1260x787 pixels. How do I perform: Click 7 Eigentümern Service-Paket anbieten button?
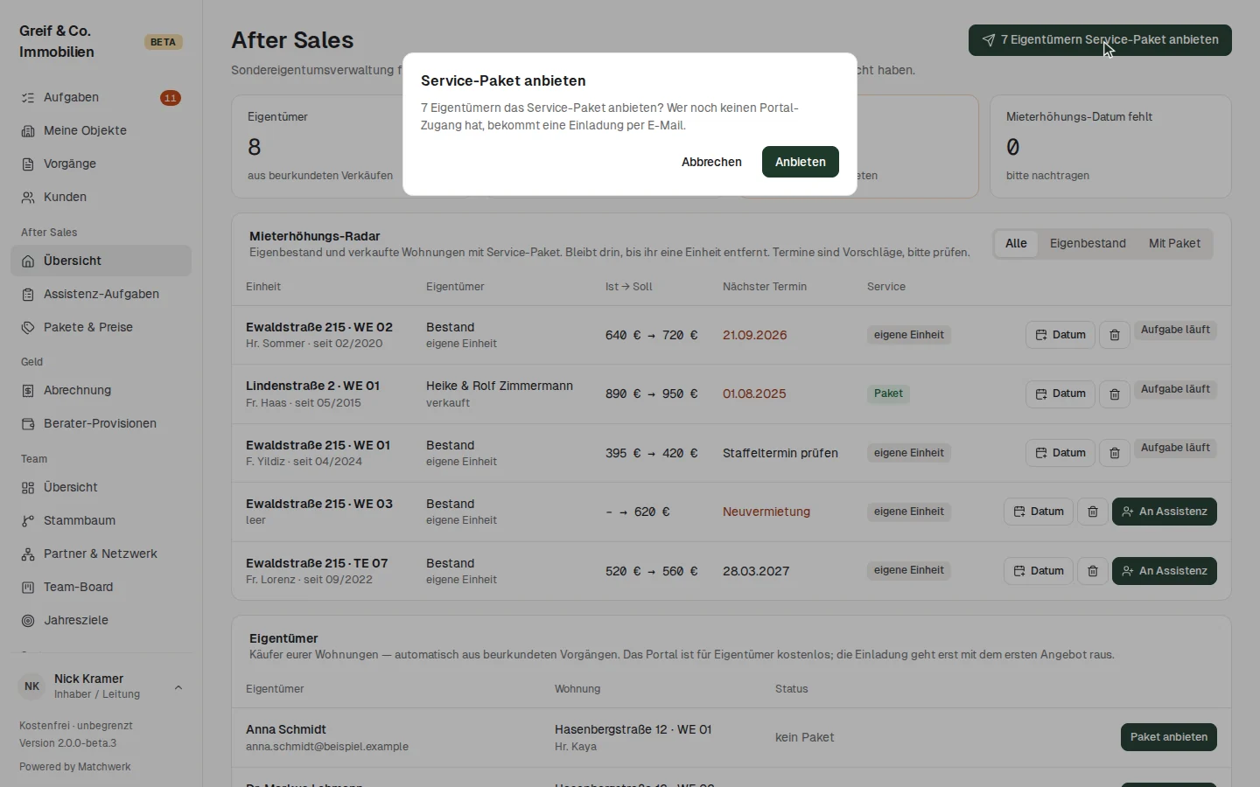tap(1100, 40)
